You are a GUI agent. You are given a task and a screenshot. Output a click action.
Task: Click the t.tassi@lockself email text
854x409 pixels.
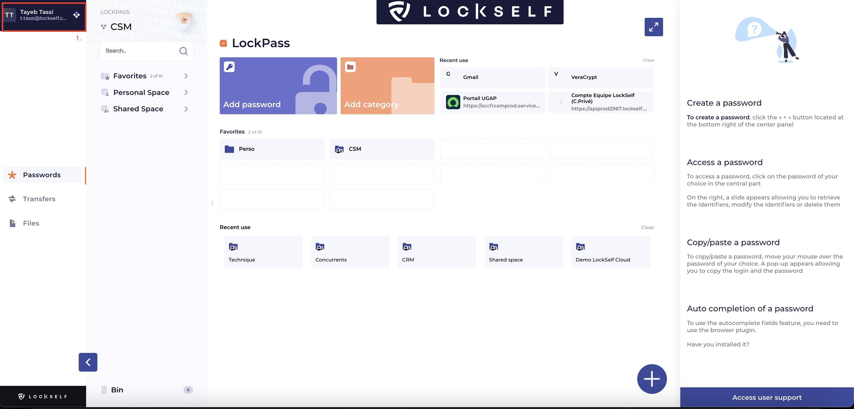(43, 18)
